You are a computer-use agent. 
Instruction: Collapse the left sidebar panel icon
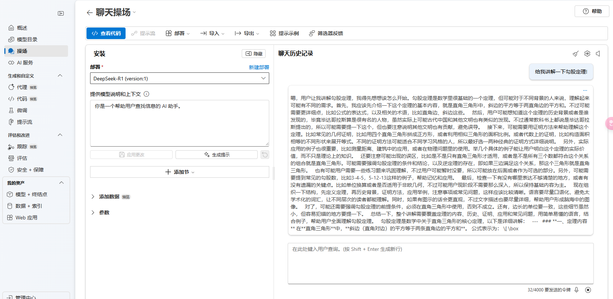coord(61,13)
